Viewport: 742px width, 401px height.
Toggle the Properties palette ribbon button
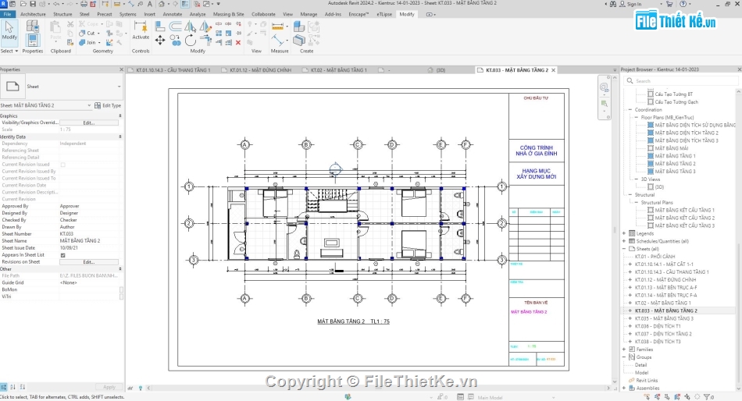point(33,40)
